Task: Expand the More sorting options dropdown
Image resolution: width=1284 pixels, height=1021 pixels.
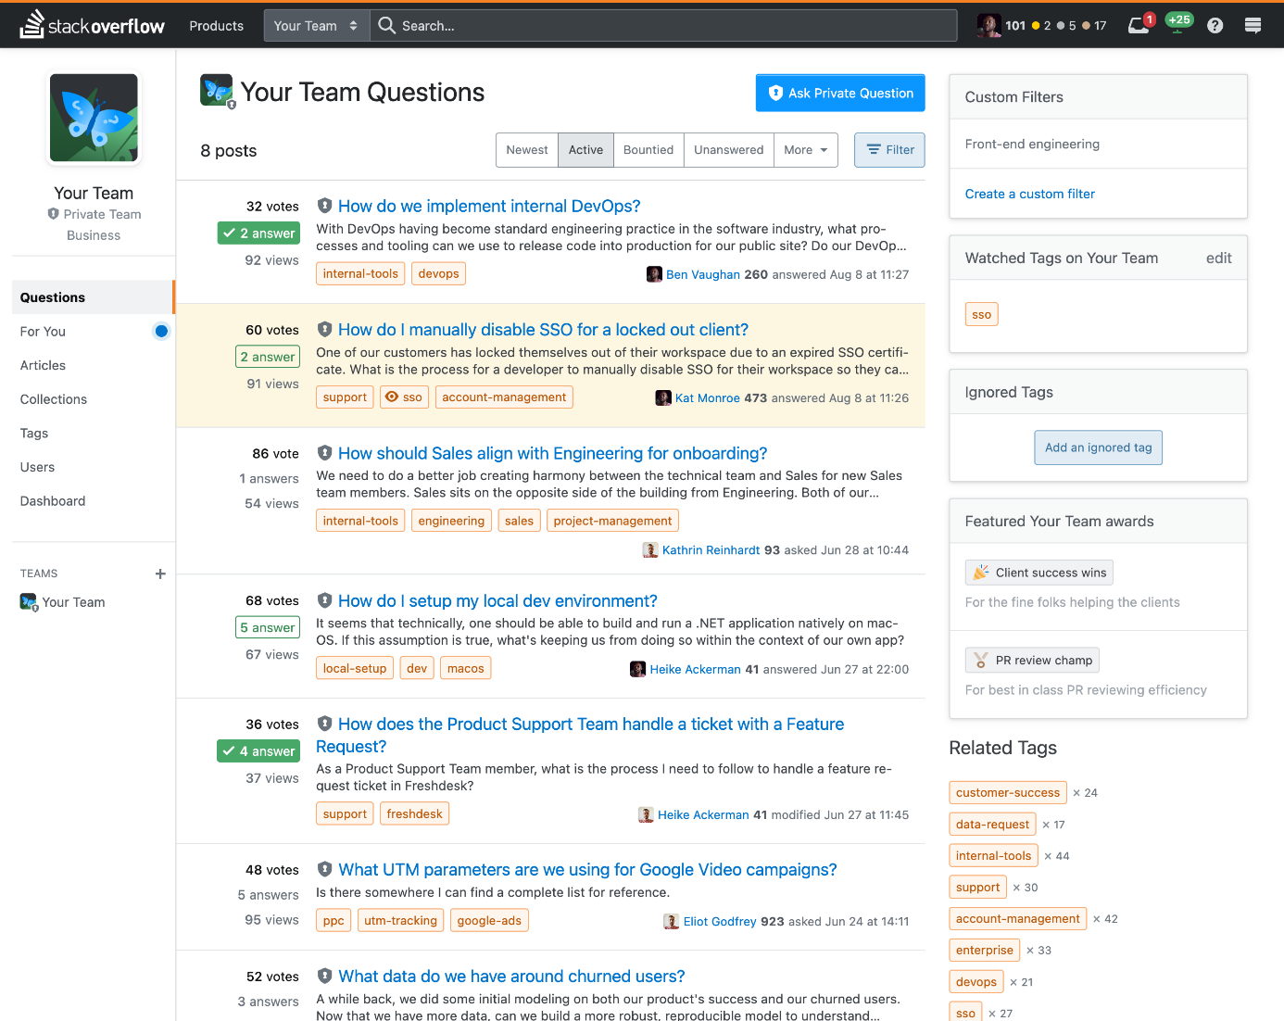Action: pos(805,149)
